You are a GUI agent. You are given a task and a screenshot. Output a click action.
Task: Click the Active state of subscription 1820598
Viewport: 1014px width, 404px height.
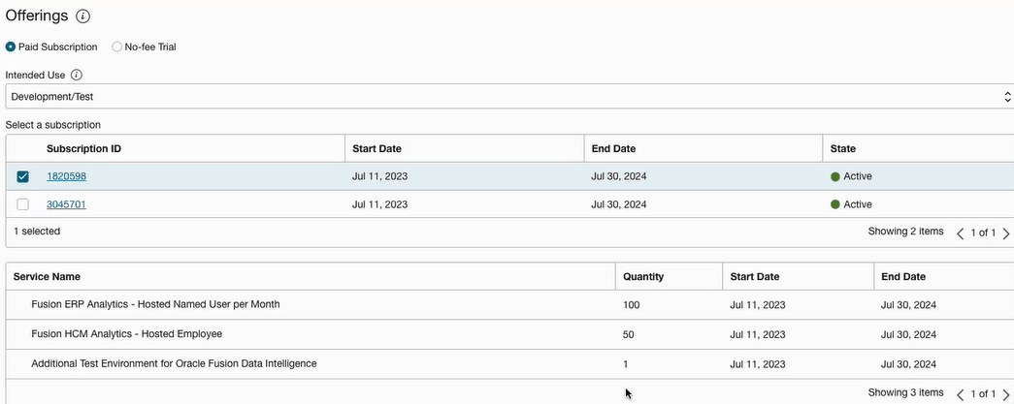851,176
